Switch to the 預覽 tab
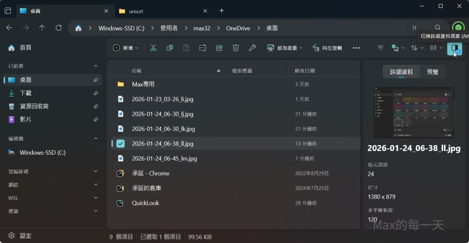Image resolution: width=469 pixels, height=243 pixels. click(432, 72)
